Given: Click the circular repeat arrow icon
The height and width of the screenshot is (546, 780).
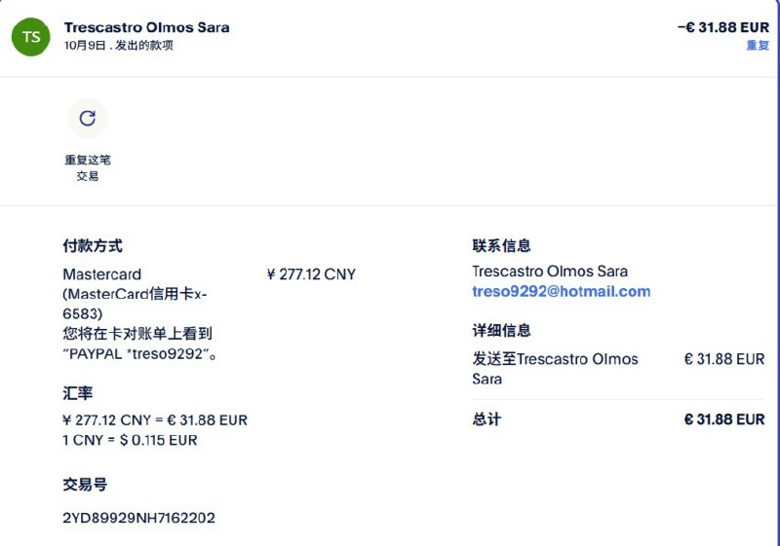Looking at the screenshot, I should [x=88, y=119].
